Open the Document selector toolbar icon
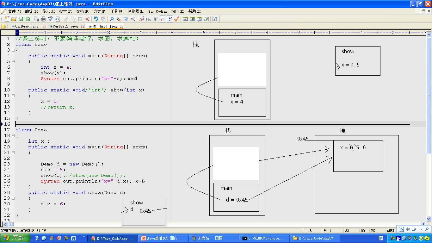Image resolution: width=432 pixels, height=243 pixels. click(x=199, y=19)
